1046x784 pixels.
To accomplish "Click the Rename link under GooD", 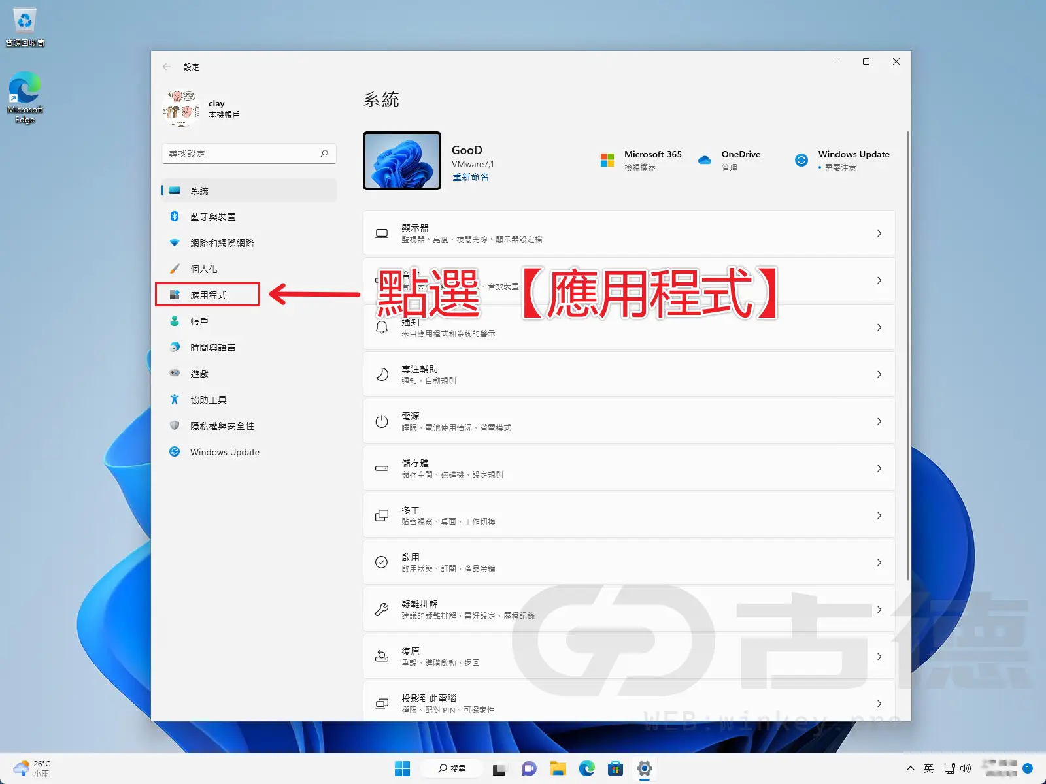I will 470,176.
